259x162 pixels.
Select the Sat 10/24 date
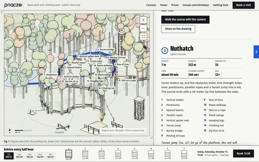coord(30,156)
